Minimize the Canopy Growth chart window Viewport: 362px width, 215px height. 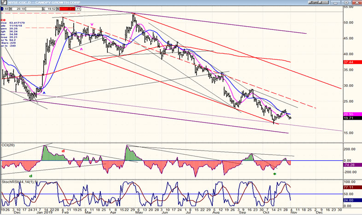336,3
